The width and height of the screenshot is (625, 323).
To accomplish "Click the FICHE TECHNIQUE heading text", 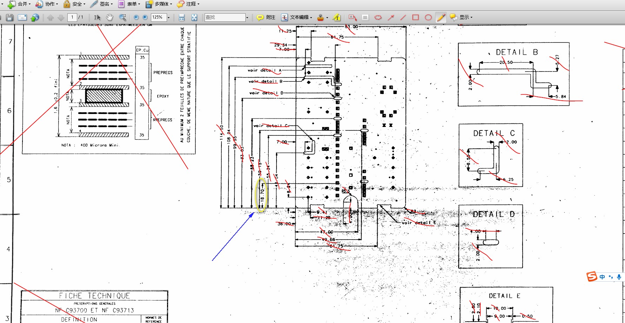I will (x=94, y=296).
